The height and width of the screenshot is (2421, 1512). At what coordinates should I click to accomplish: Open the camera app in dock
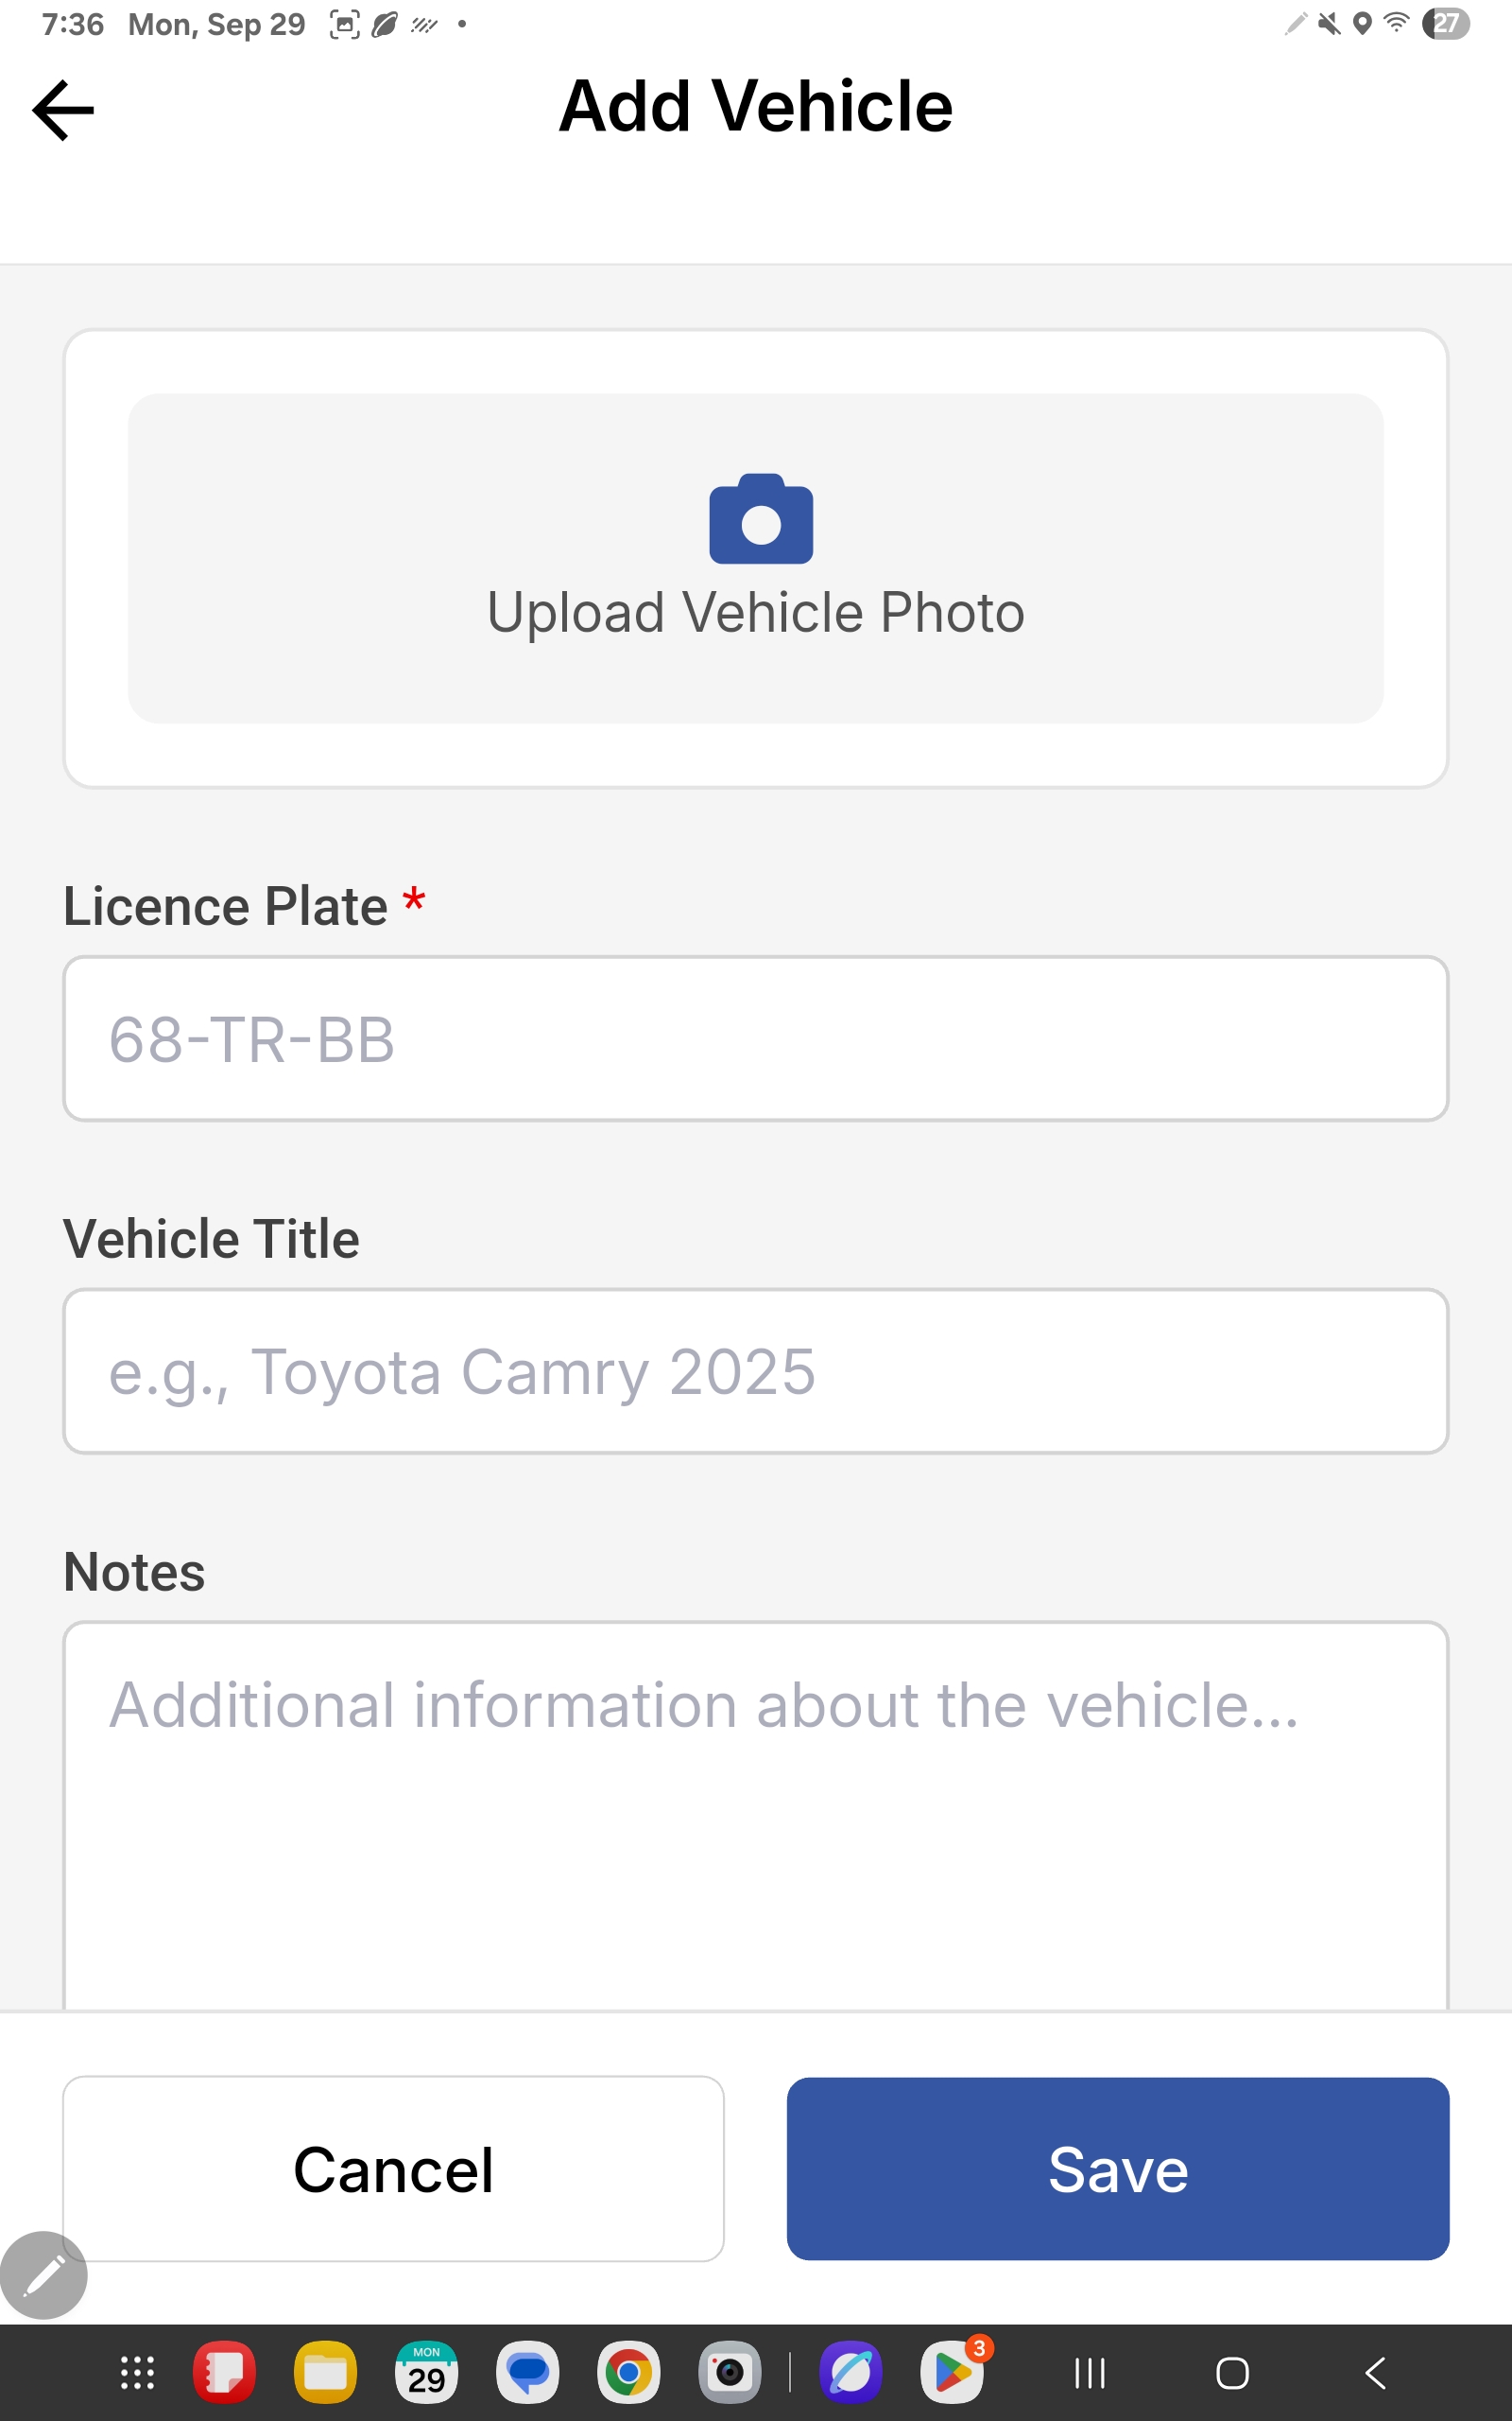pos(730,2373)
